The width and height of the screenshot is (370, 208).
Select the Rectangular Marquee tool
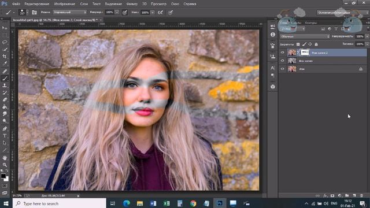5,35
